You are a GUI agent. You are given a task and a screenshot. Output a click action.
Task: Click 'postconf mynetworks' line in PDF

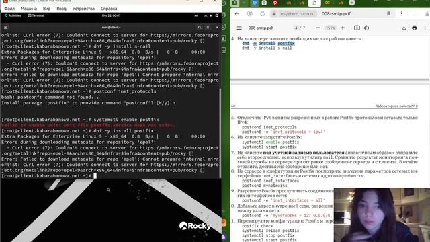[264, 186]
